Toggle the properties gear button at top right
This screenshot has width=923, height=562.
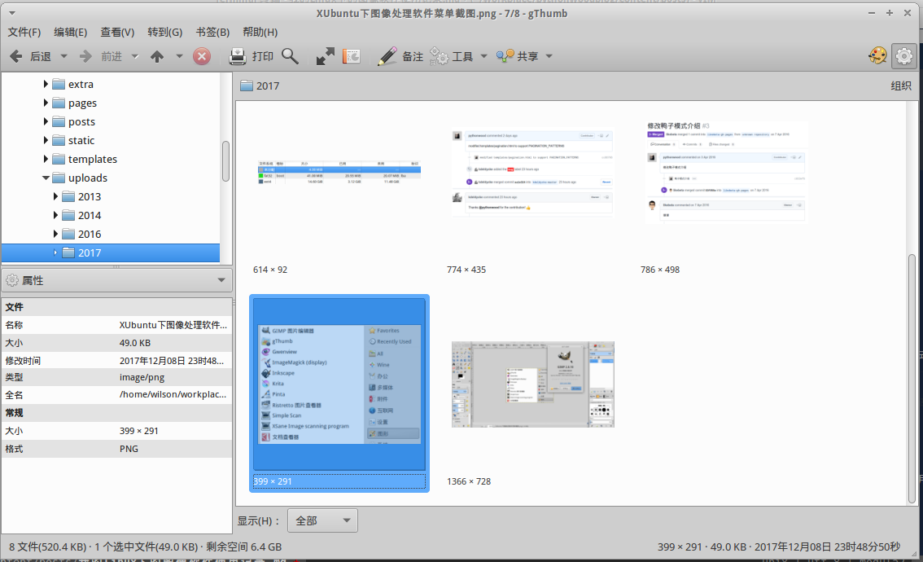904,56
